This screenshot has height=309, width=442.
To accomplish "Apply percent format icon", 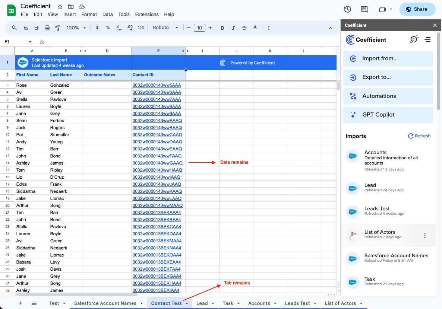I will pyautogui.click(x=108, y=28).
